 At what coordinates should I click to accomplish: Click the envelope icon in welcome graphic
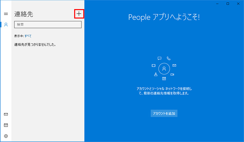pos(174,65)
